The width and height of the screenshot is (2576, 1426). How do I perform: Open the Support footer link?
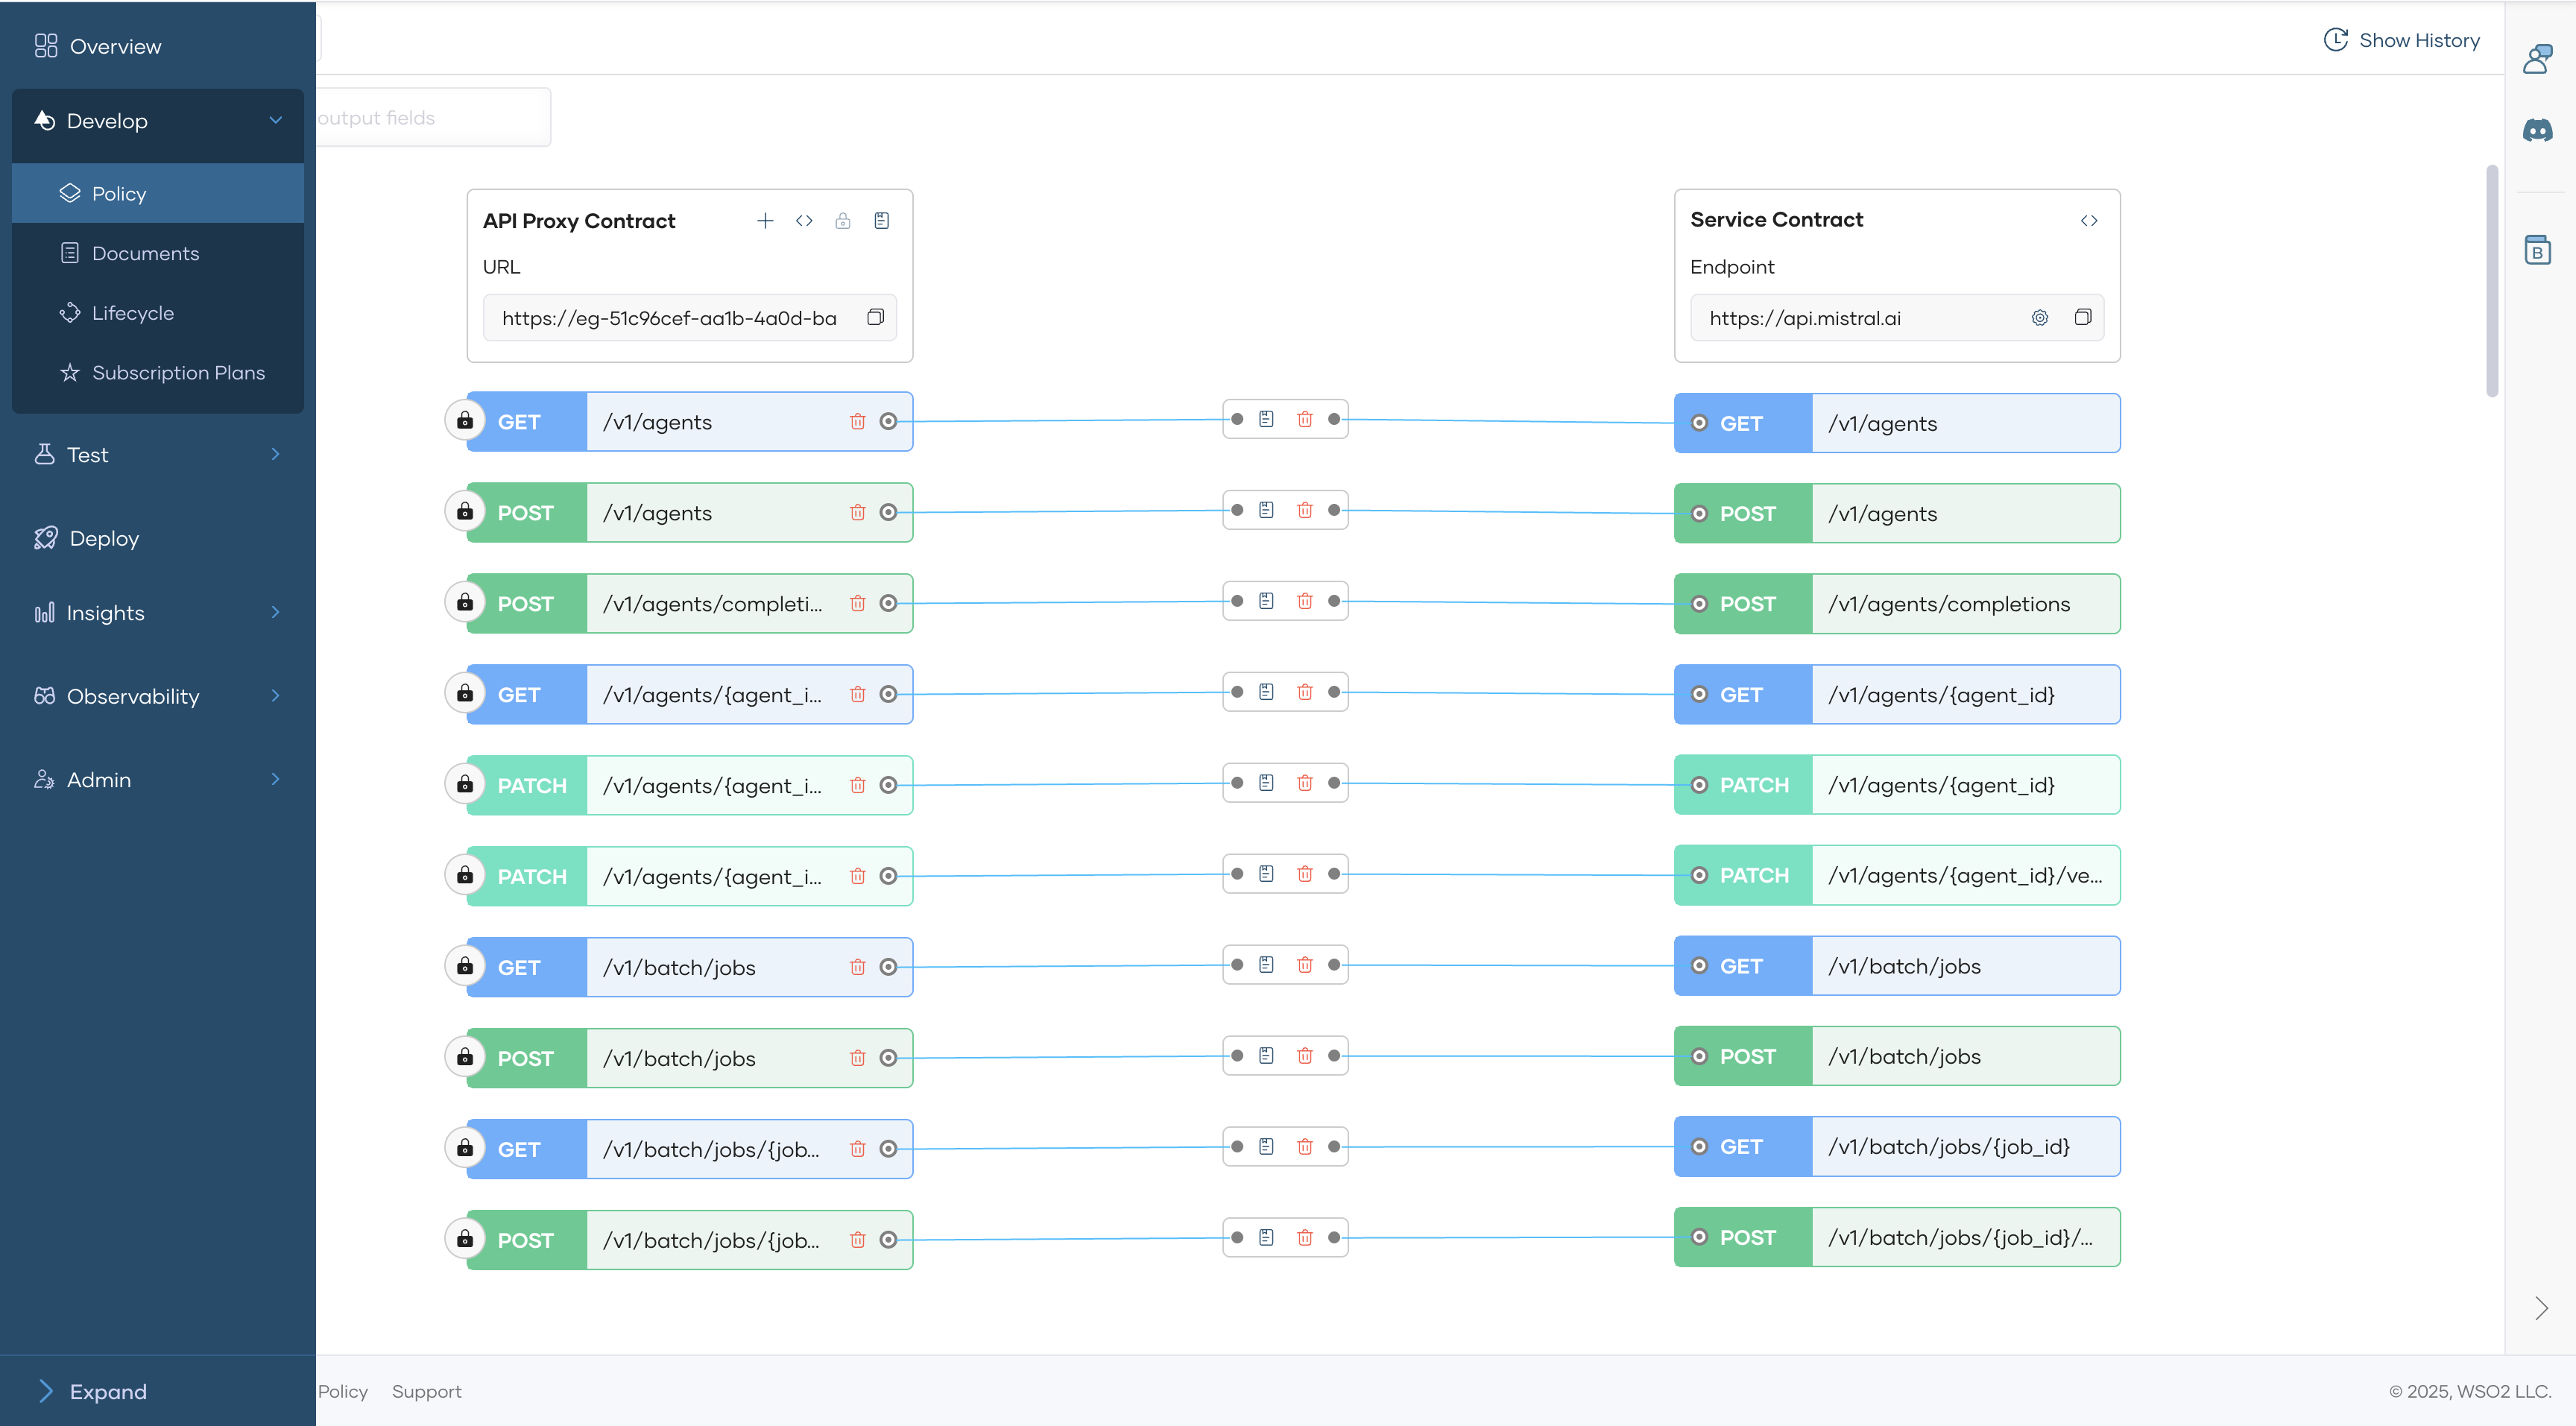click(x=426, y=1391)
